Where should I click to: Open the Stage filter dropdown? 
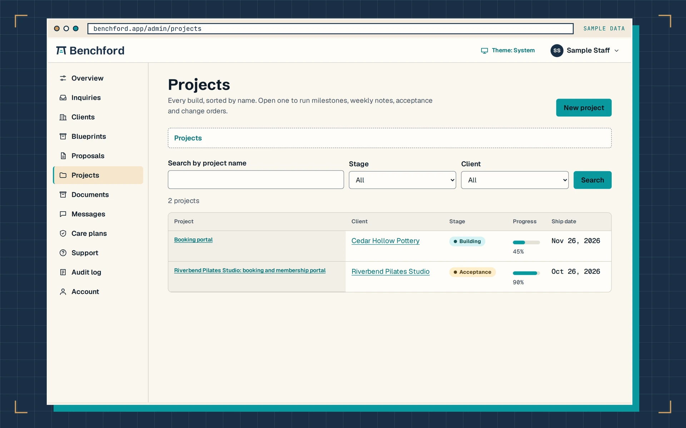402,180
